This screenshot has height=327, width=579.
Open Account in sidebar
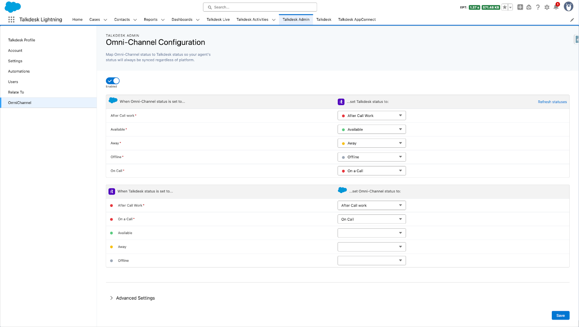click(15, 51)
